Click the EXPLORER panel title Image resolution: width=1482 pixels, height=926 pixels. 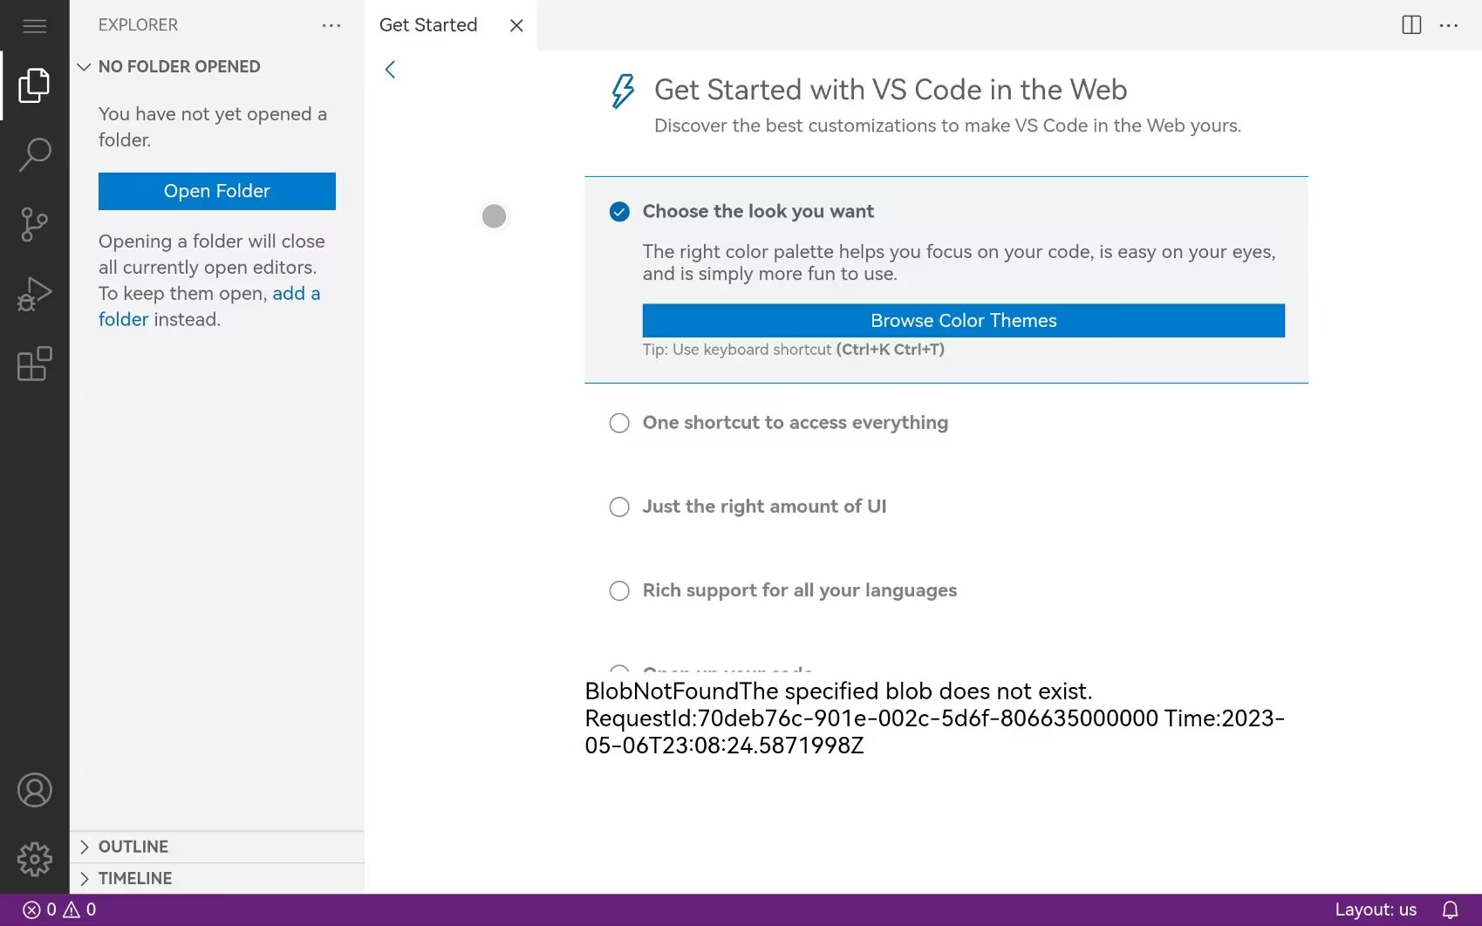[x=138, y=25]
